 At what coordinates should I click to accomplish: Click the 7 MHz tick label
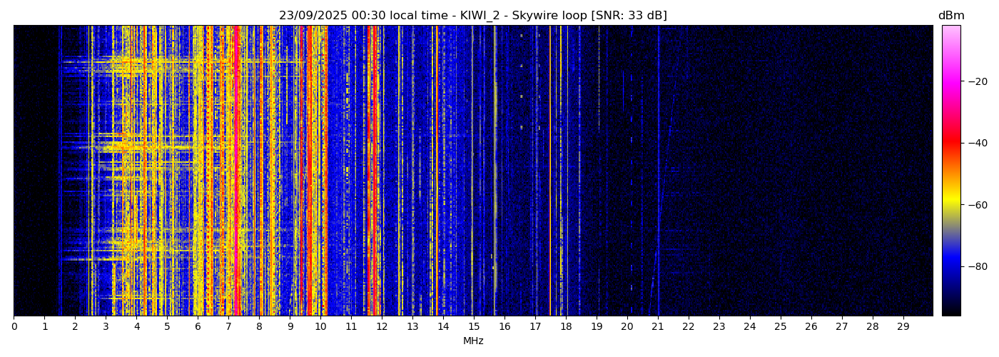[x=228, y=327]
